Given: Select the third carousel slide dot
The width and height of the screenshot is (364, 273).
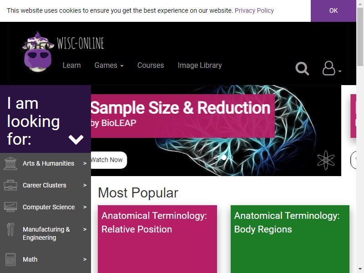Looking at the screenshot, I should [231, 157].
